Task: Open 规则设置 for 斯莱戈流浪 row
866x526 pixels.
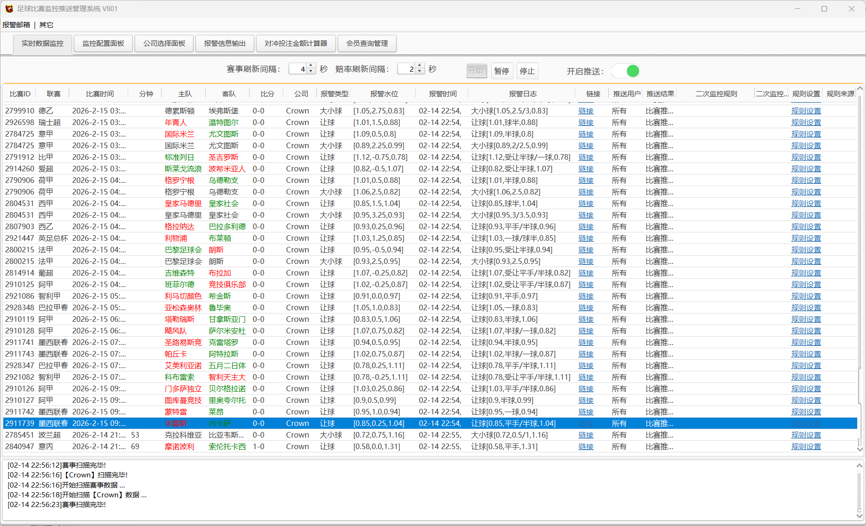Action: [806, 169]
